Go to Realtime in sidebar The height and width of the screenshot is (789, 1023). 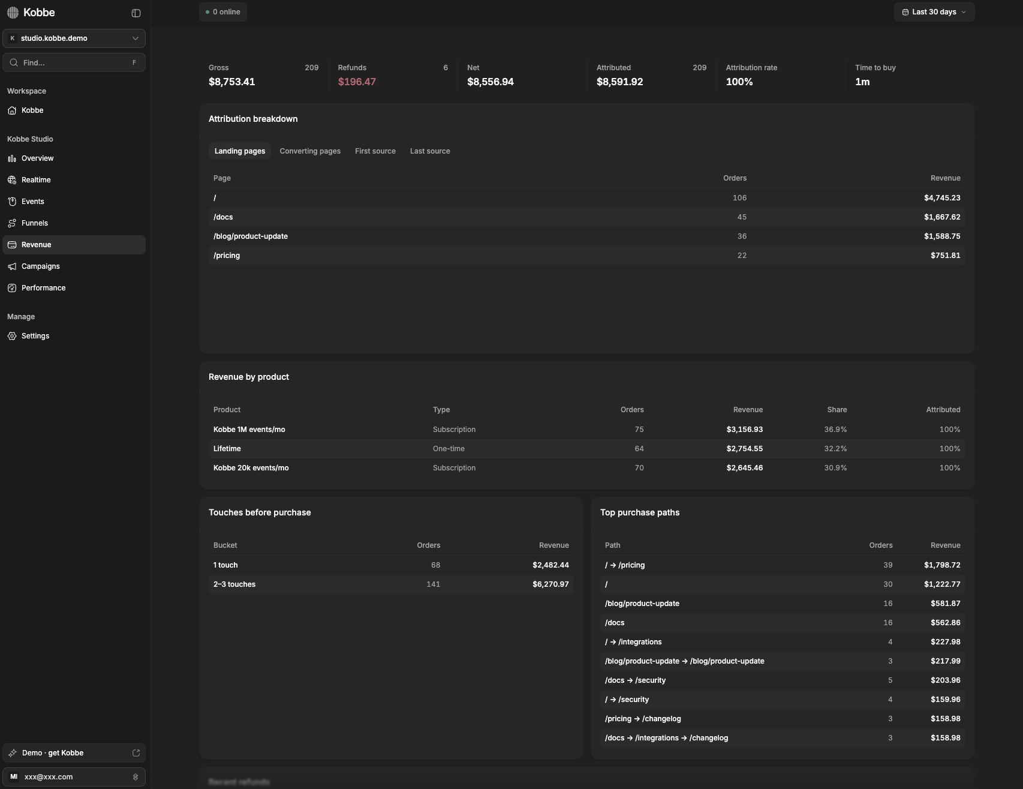tap(74, 180)
